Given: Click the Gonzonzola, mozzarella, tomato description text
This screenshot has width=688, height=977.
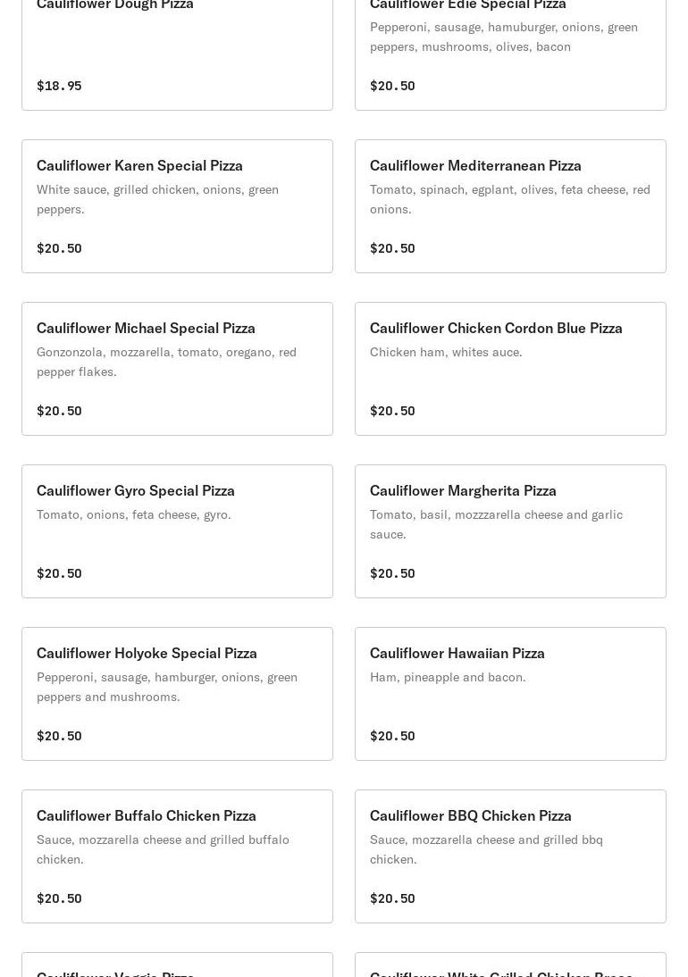Looking at the screenshot, I should pyautogui.click(x=166, y=362).
